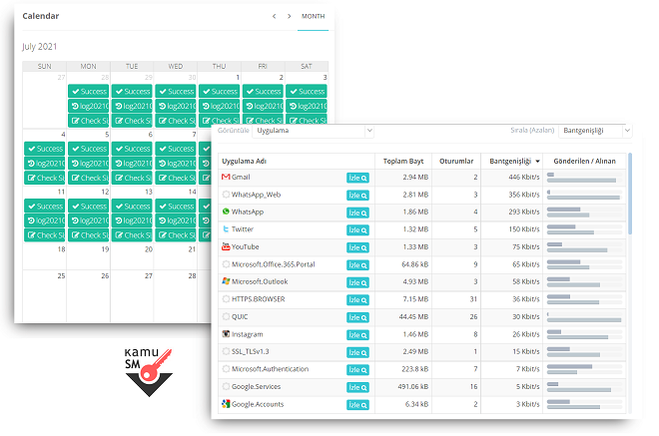Go to the previous calendar month

click(275, 16)
